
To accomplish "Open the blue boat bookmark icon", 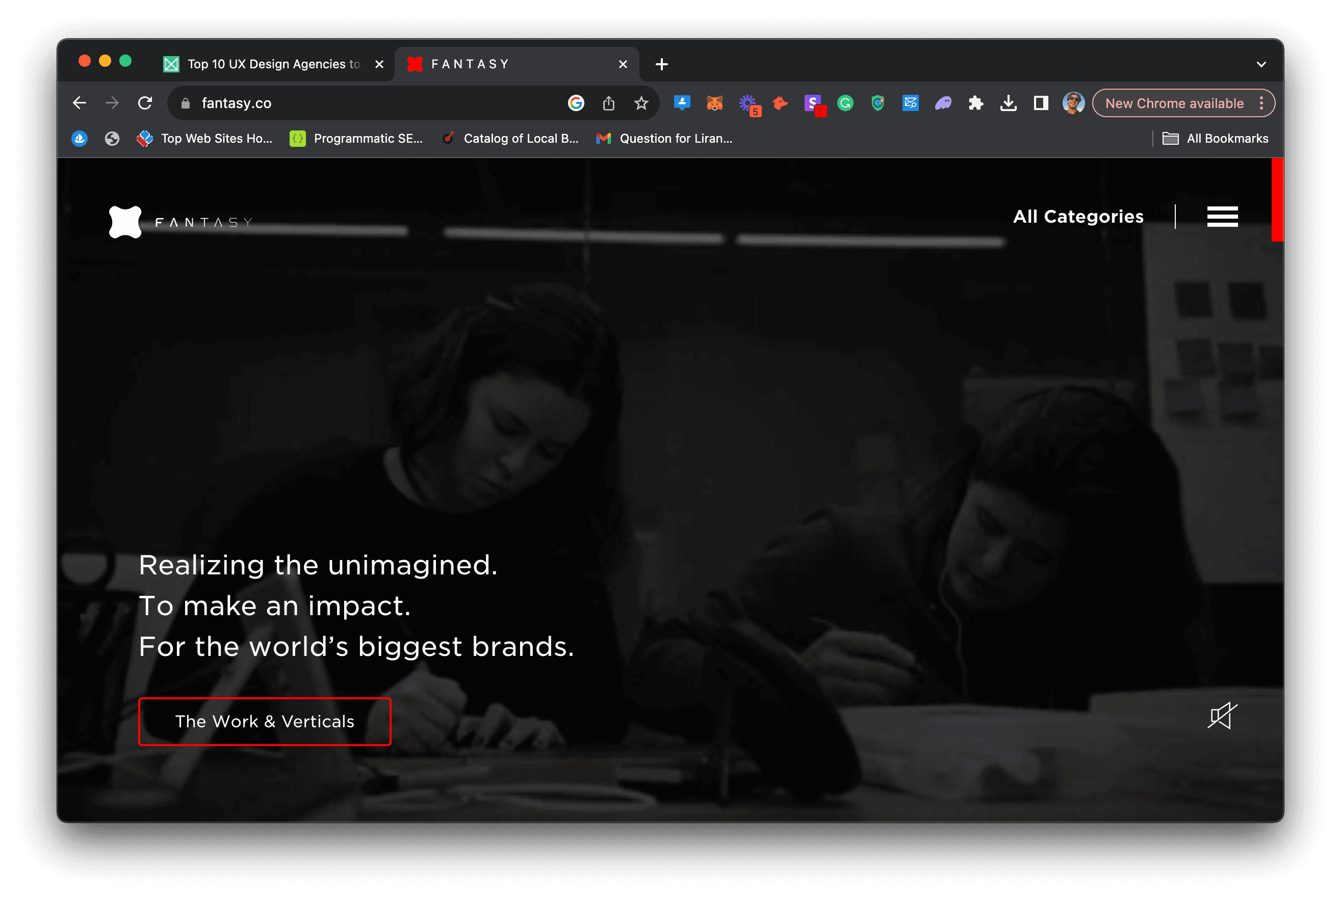I will coord(80,138).
